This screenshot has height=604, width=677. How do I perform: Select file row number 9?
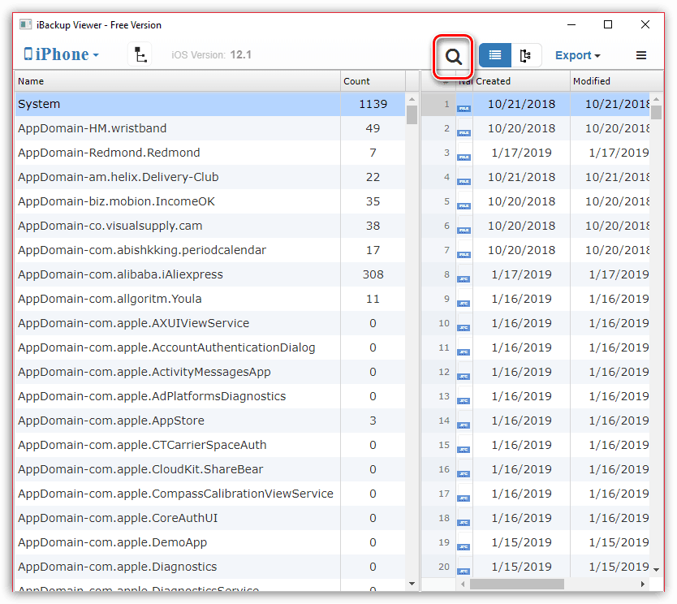536,299
